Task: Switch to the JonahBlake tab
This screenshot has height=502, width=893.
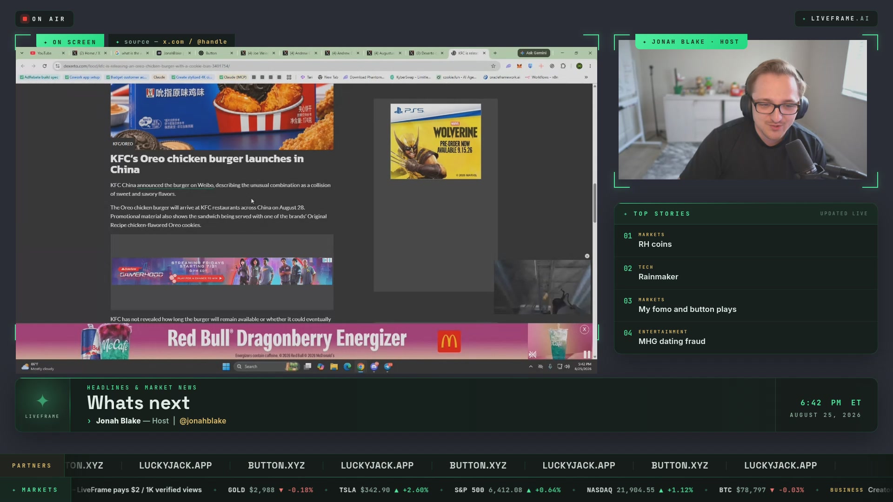Action: pyautogui.click(x=173, y=53)
